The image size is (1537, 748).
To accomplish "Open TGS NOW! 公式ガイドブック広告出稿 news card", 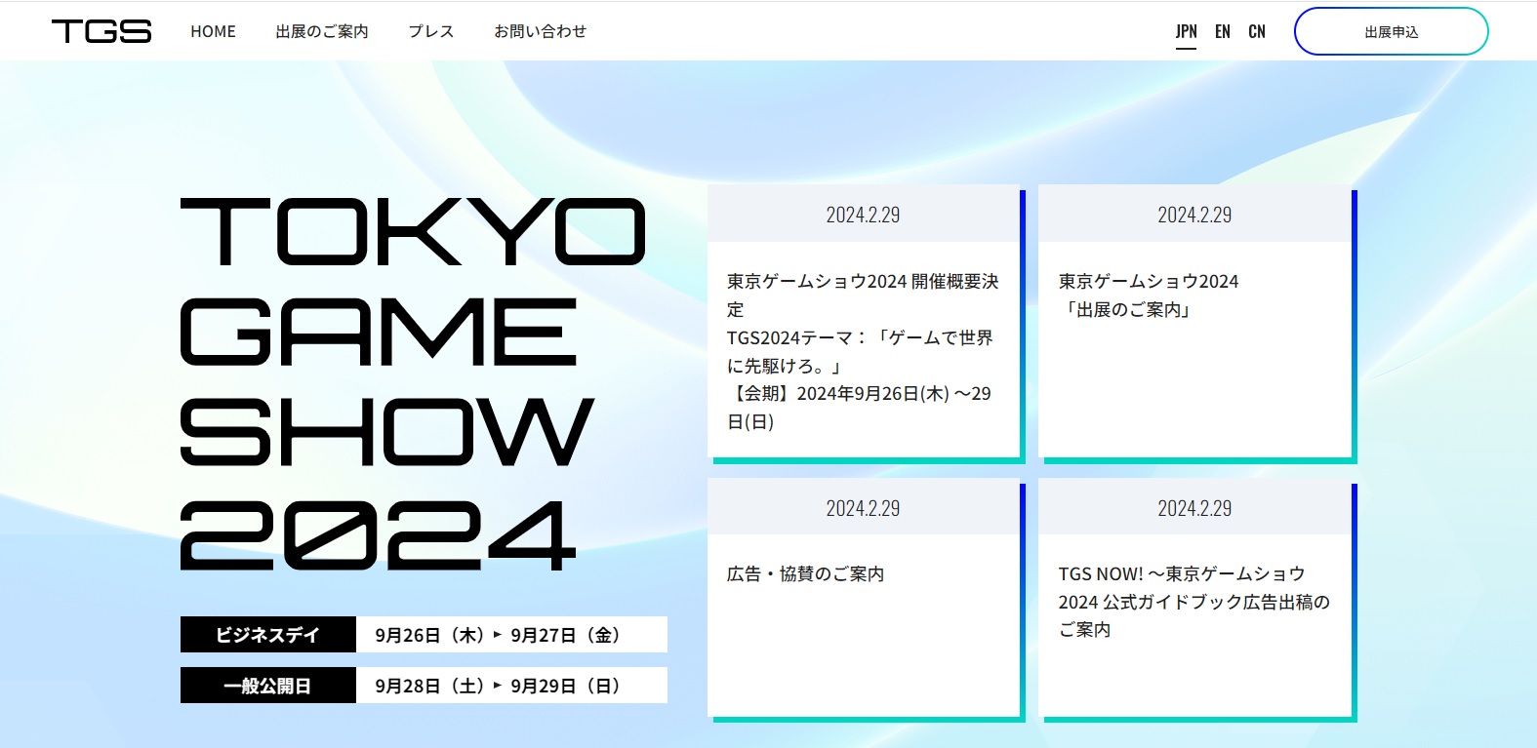I will coord(1194,598).
